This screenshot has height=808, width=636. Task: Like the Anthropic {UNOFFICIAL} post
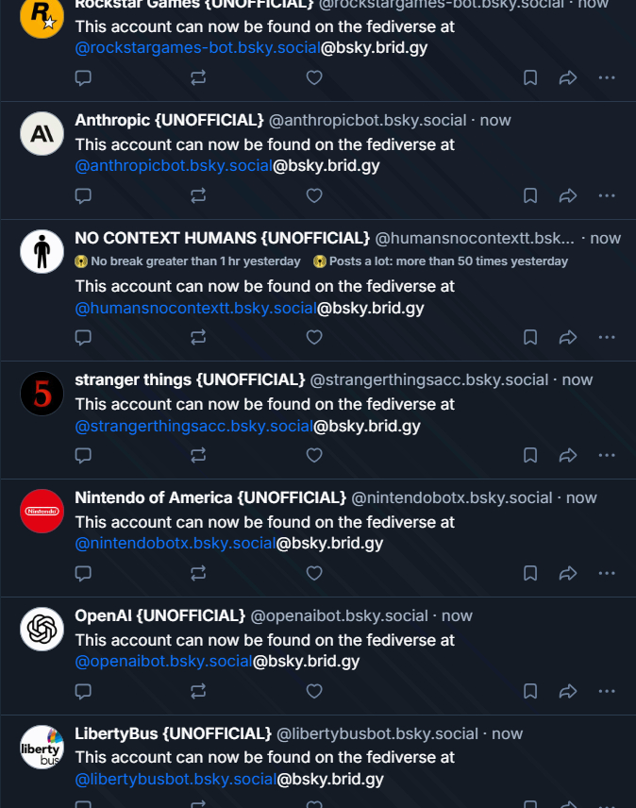coord(314,195)
